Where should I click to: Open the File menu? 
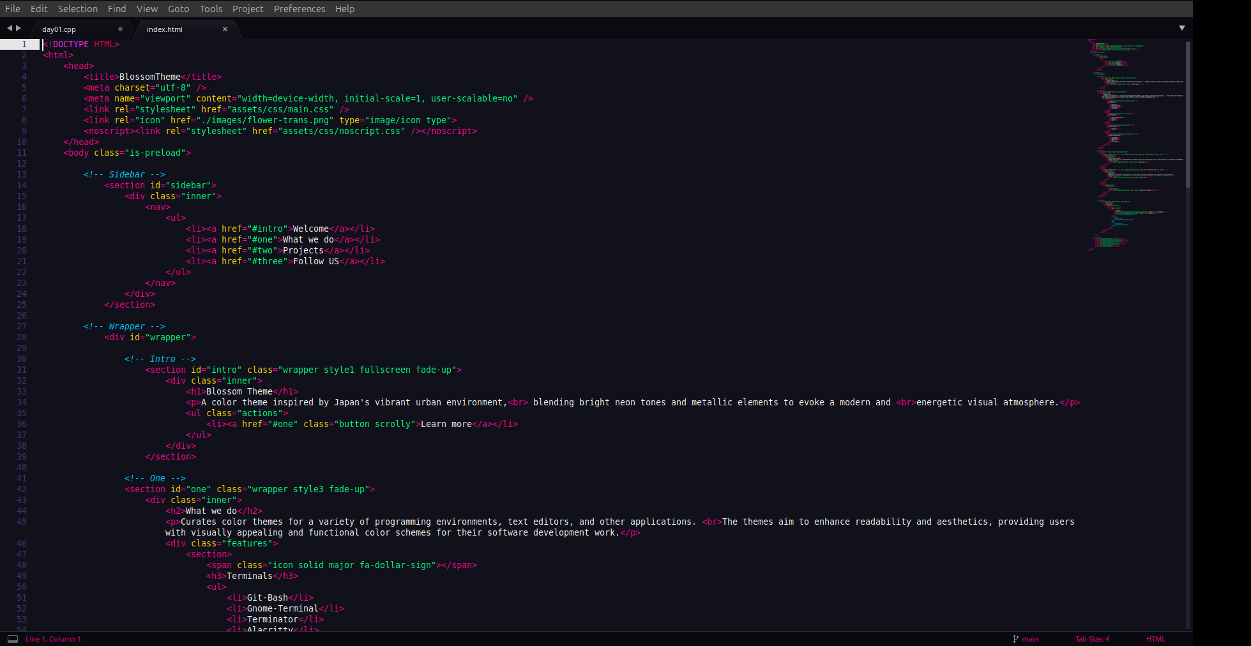13,9
